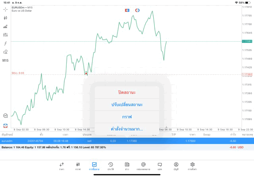This screenshot has height=177, width=254.
Task: Open the ข่าว news tab
Action: pyautogui.click(x=127, y=166)
